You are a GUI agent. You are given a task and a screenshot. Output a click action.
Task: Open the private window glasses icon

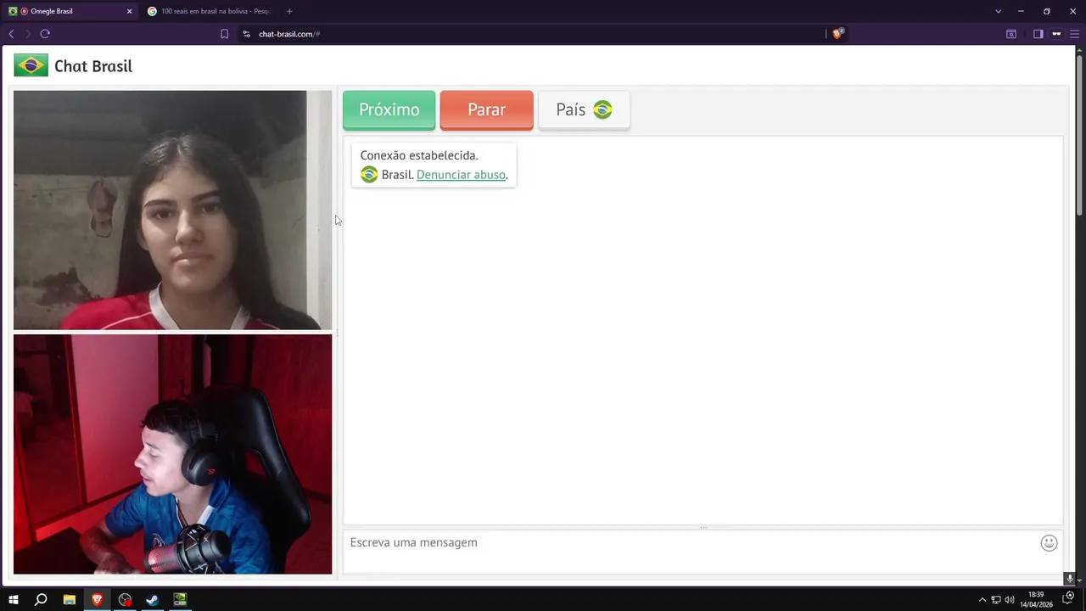(1056, 34)
